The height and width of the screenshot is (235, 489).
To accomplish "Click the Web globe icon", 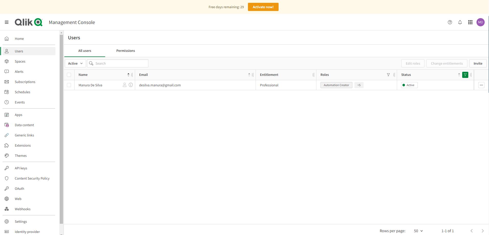I will tap(7, 199).
